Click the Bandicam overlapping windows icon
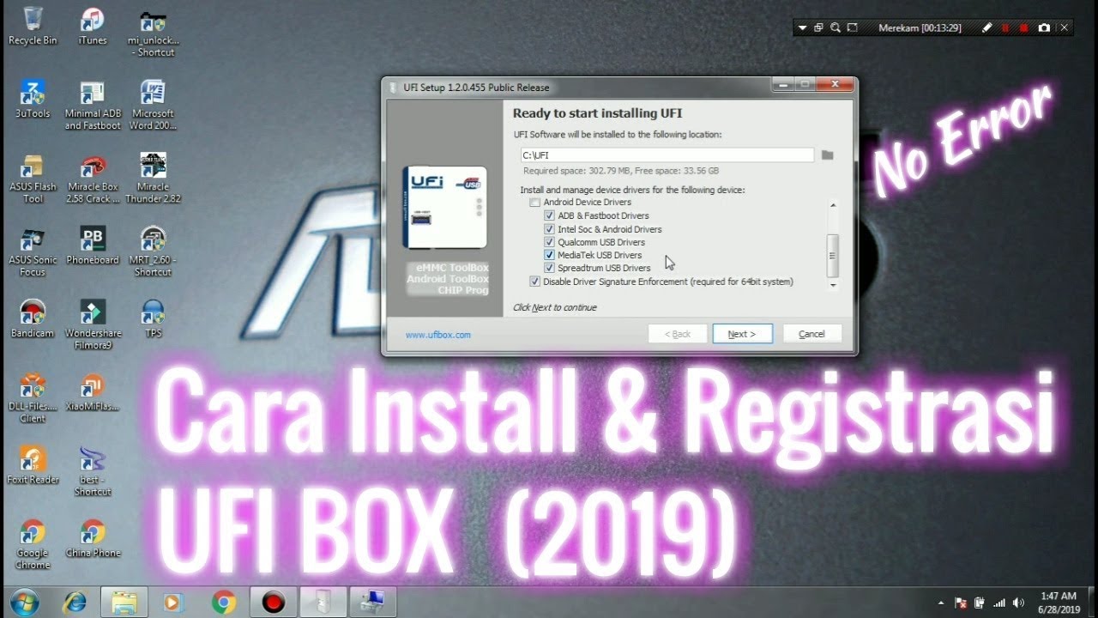This screenshot has width=1098, height=618. click(x=818, y=27)
